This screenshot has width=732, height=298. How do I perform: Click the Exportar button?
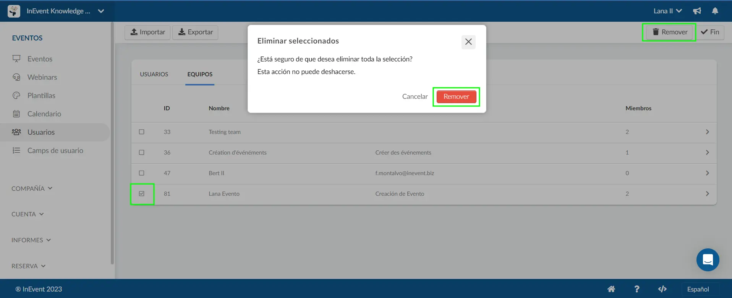(x=195, y=32)
